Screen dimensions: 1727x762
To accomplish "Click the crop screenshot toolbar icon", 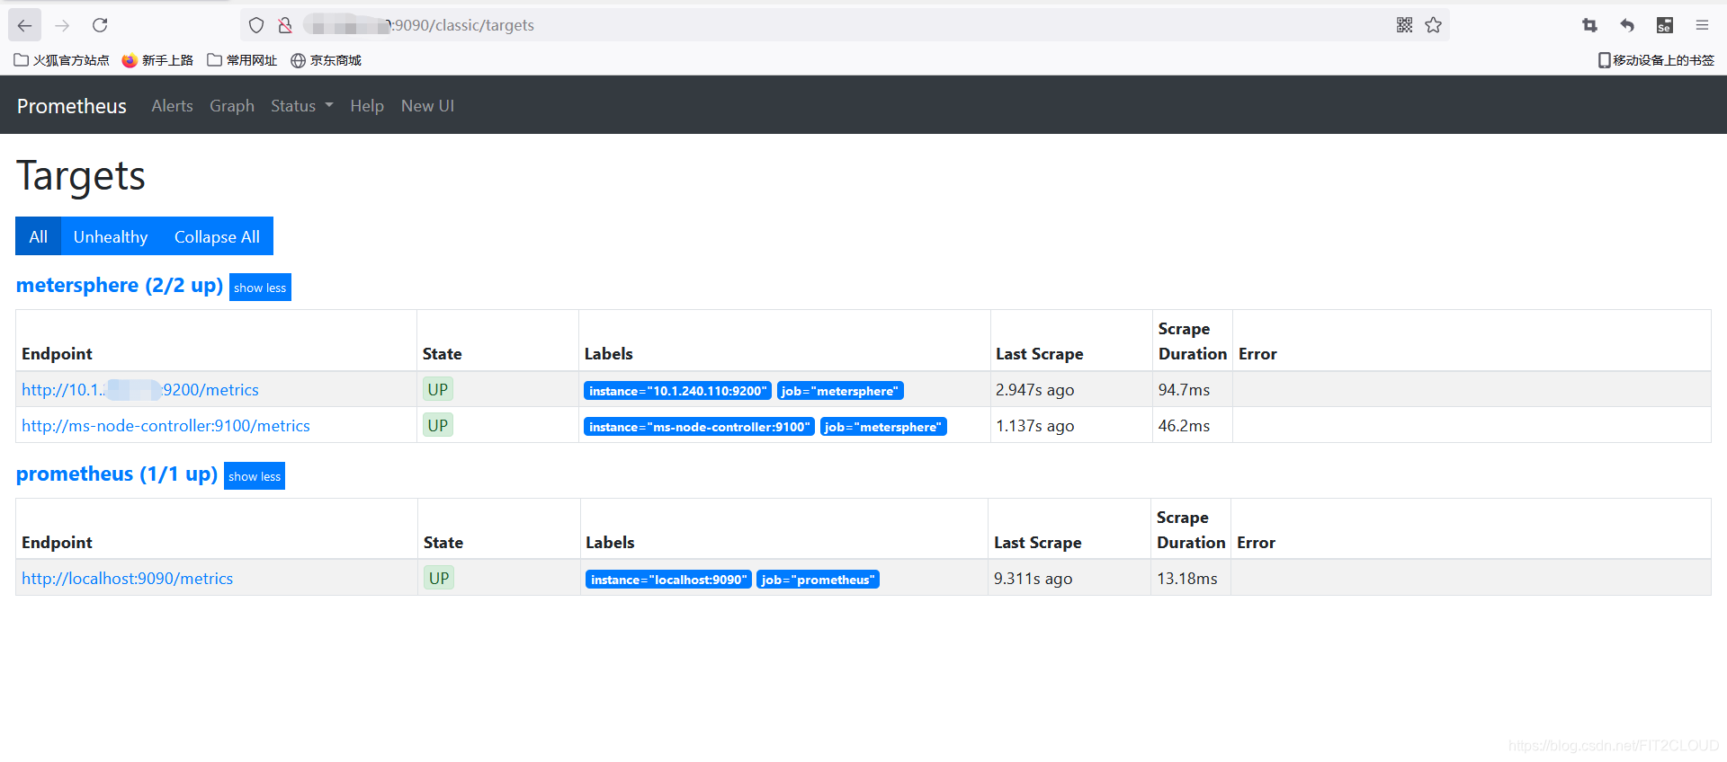I will pos(1589,25).
